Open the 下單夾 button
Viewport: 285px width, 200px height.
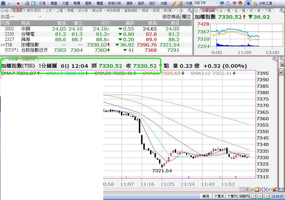tap(219, 196)
